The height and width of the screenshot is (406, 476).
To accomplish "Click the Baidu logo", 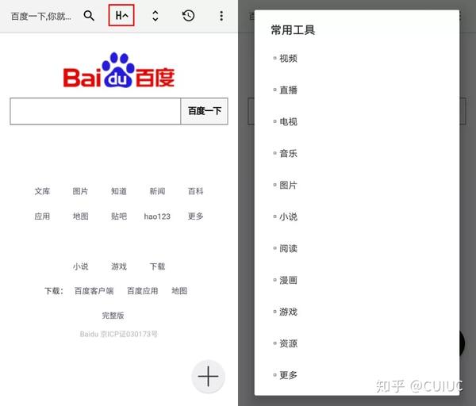I will pyautogui.click(x=119, y=70).
